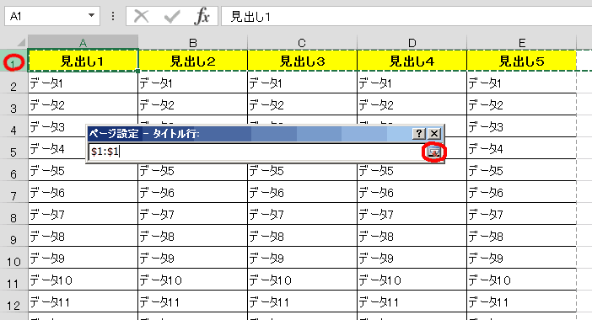Select row 10 header

(13, 258)
